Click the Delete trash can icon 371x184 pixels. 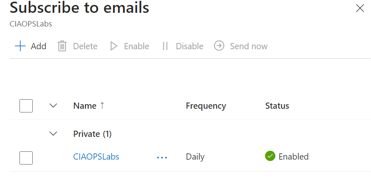tap(62, 46)
